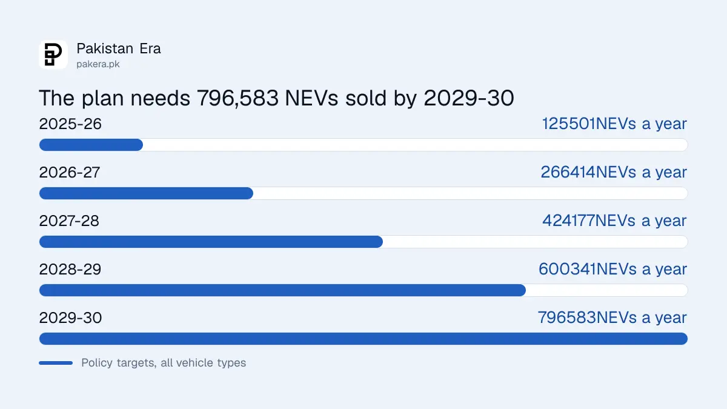Click the 2027-28 progress bar
Viewport: 727px width, 409px height.
[x=363, y=242]
